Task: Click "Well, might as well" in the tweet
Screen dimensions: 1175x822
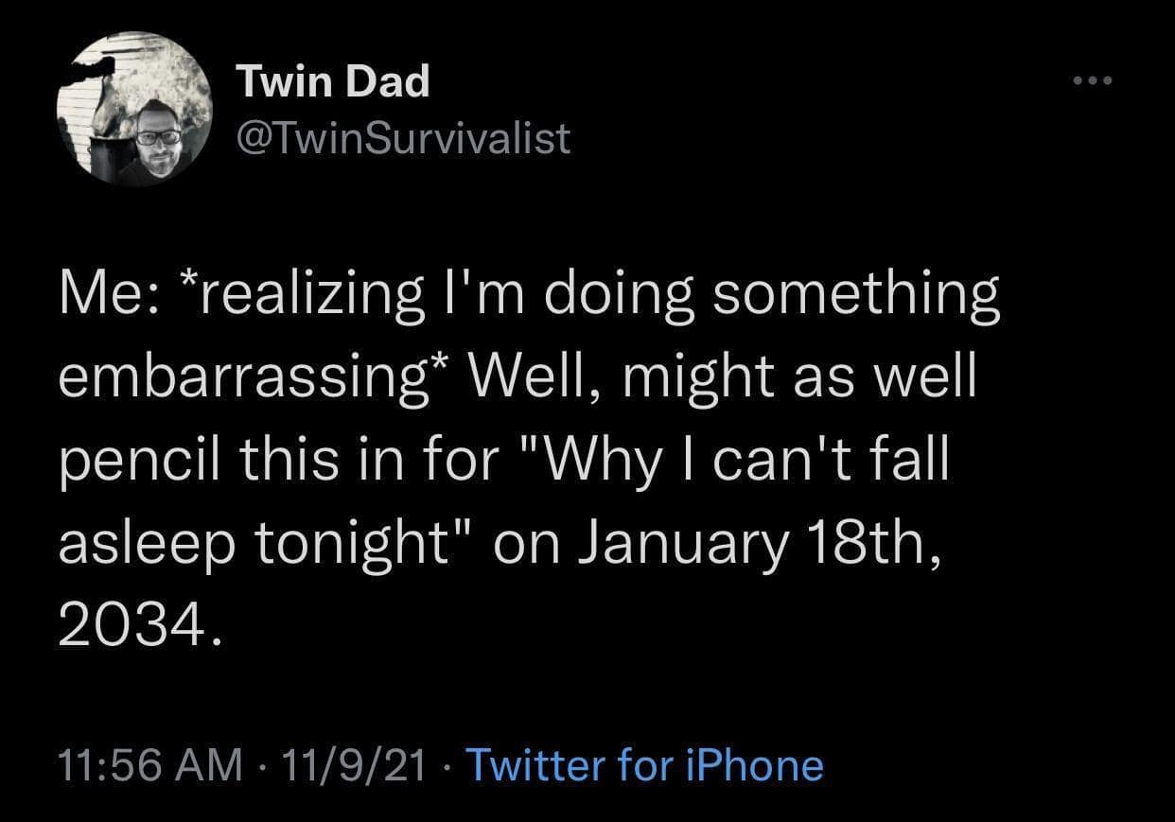Action: (x=723, y=378)
